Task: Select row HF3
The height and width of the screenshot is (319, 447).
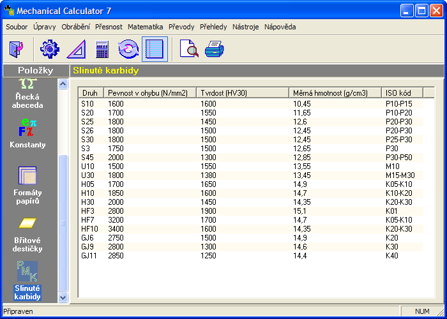Action: click(251, 211)
